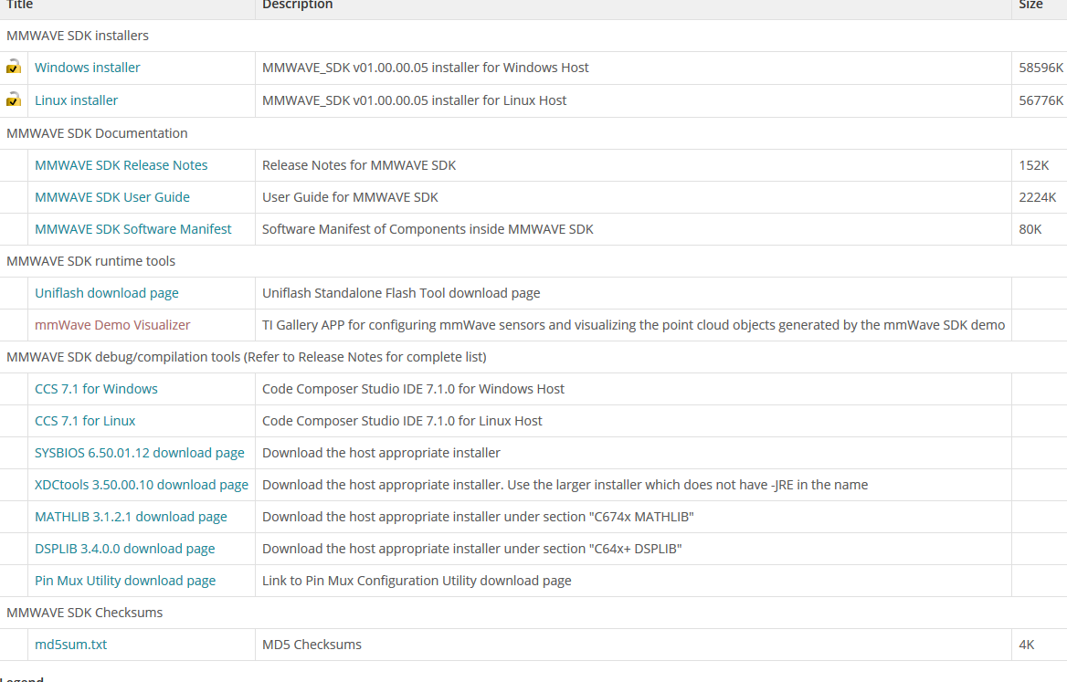Open the mmWave Demo Visualizer link
This screenshot has height=682, width=1067.
[112, 325]
